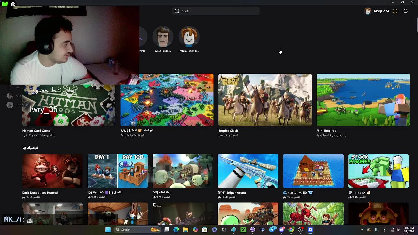Open Discord from the taskbar
This screenshot has width=418, height=235.
(x=281, y=230)
